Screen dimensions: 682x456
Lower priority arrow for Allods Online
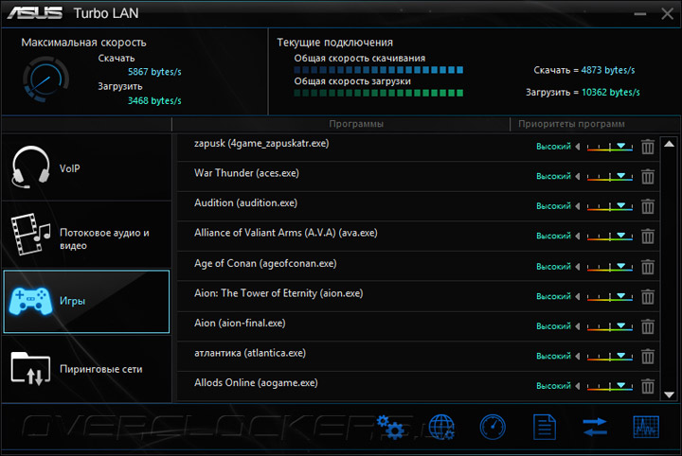(578, 386)
